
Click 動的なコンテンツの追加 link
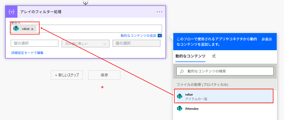(x=138, y=35)
